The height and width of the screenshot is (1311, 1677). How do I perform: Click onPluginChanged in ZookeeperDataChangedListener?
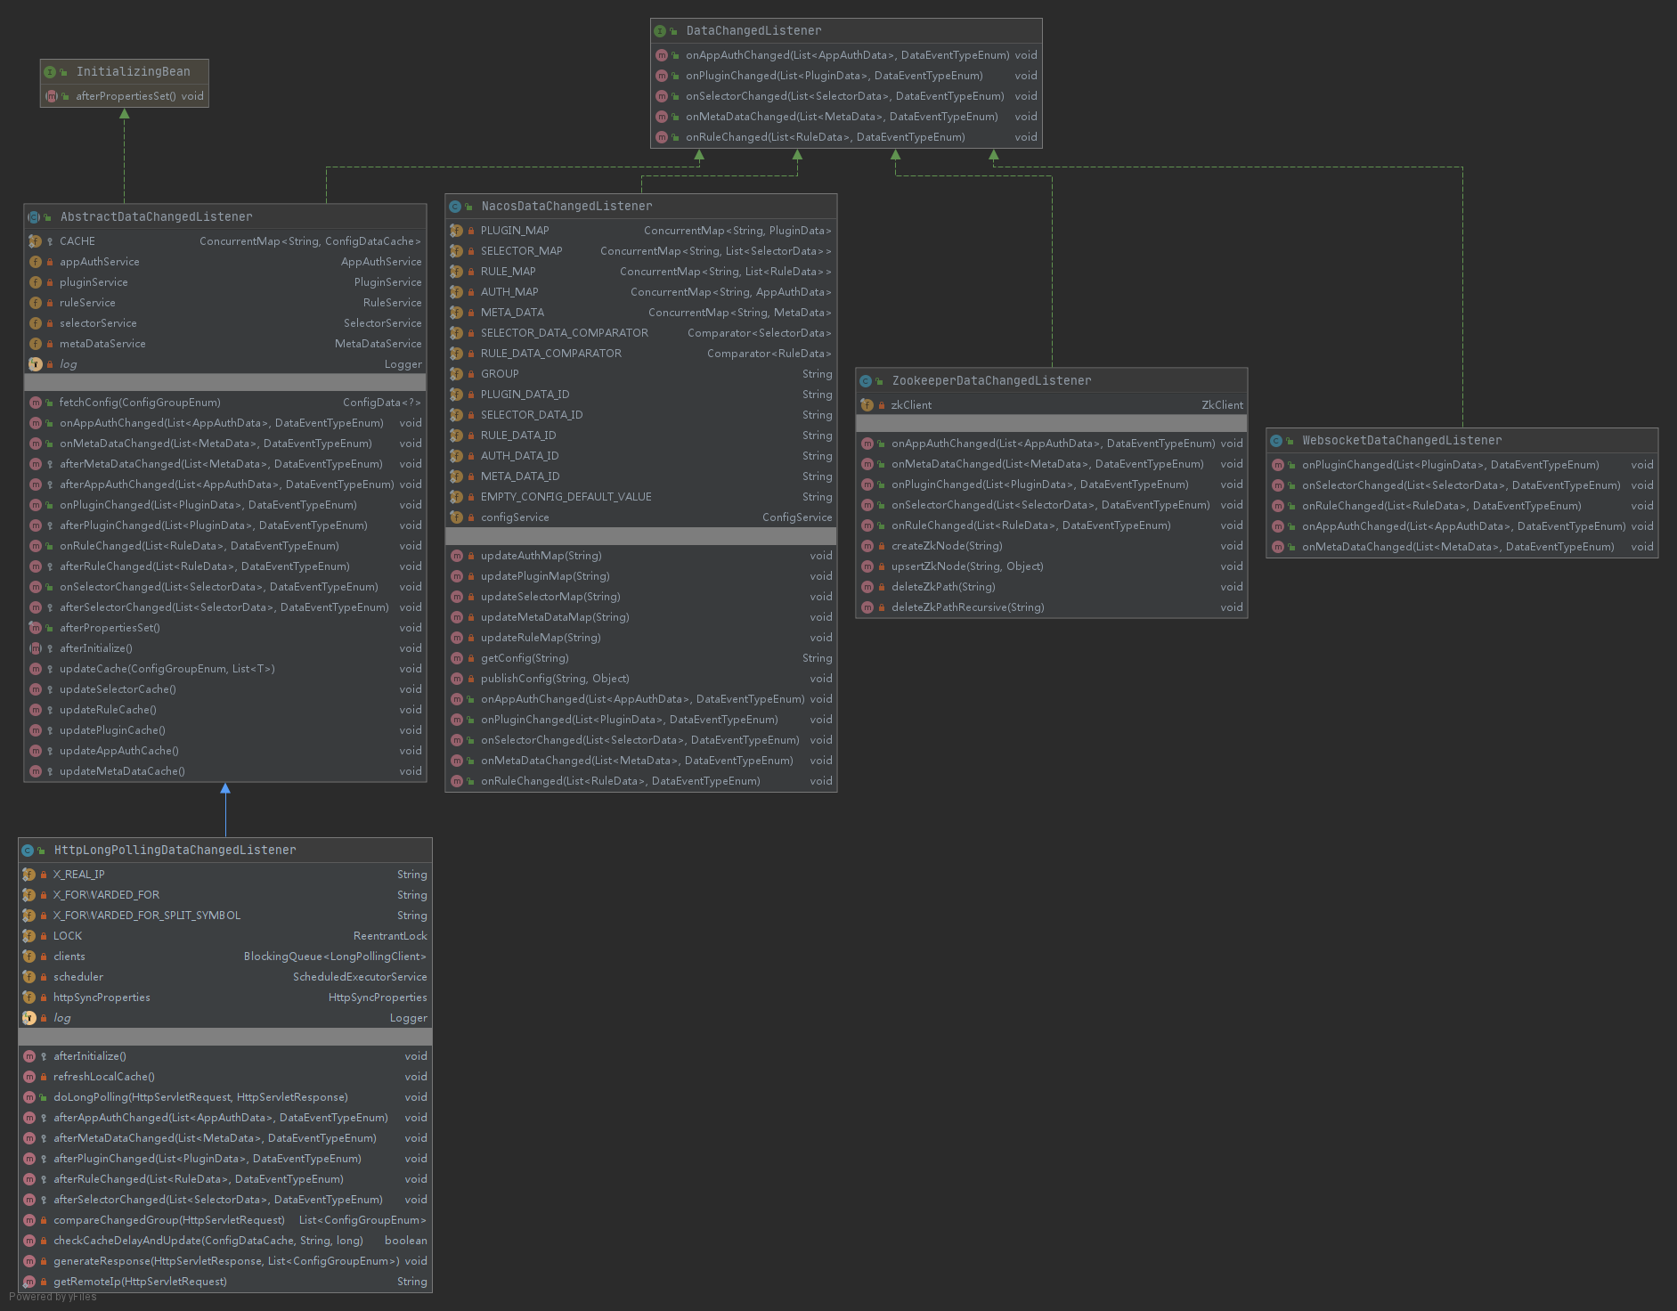click(1052, 484)
